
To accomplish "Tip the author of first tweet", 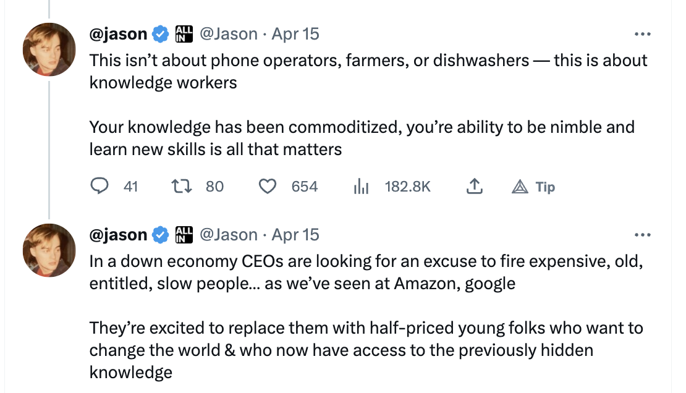I will 533,187.
